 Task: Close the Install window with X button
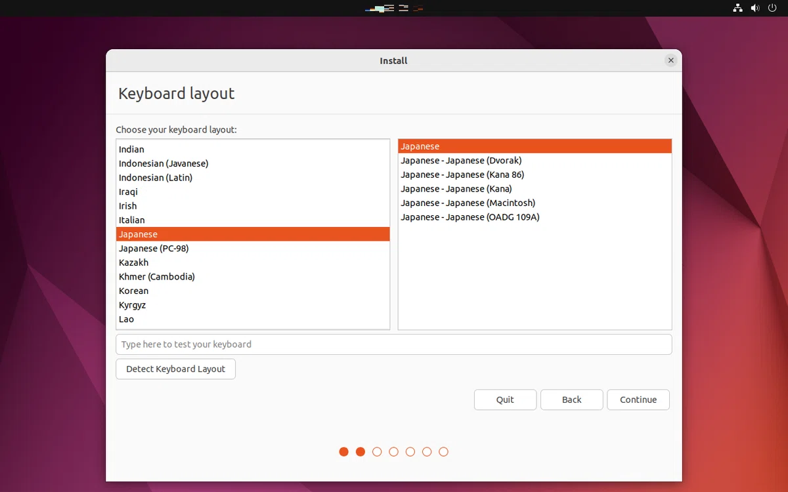click(670, 60)
